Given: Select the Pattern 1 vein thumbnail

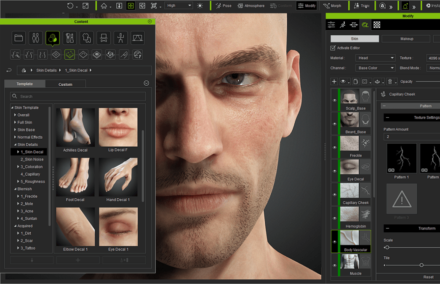Looking at the screenshot, I should [402, 158].
